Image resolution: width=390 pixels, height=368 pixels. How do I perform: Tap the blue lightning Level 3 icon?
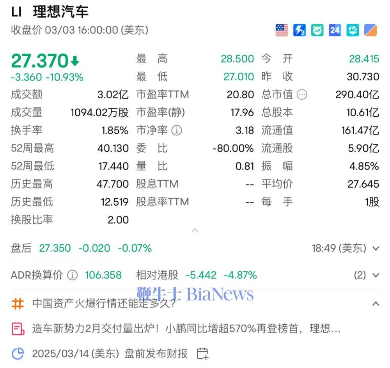(300, 30)
